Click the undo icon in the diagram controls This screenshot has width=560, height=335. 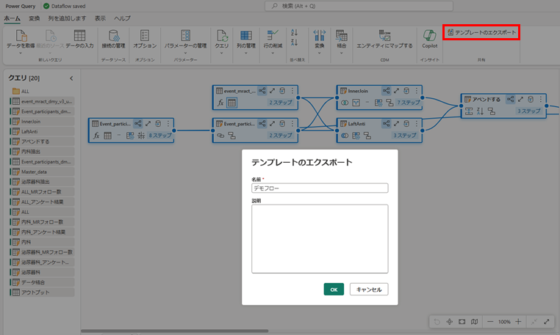437,322
